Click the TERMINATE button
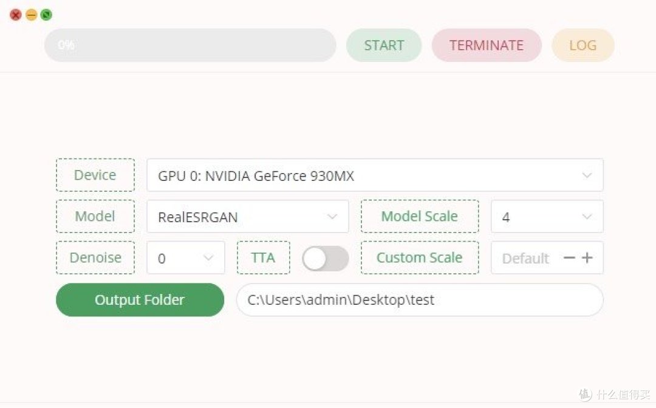 pos(487,45)
